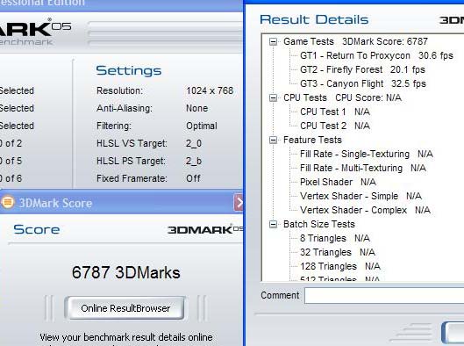Open the Online ResultBrowser button
Image resolution: width=464 pixels, height=346 pixels.
pyautogui.click(x=125, y=308)
